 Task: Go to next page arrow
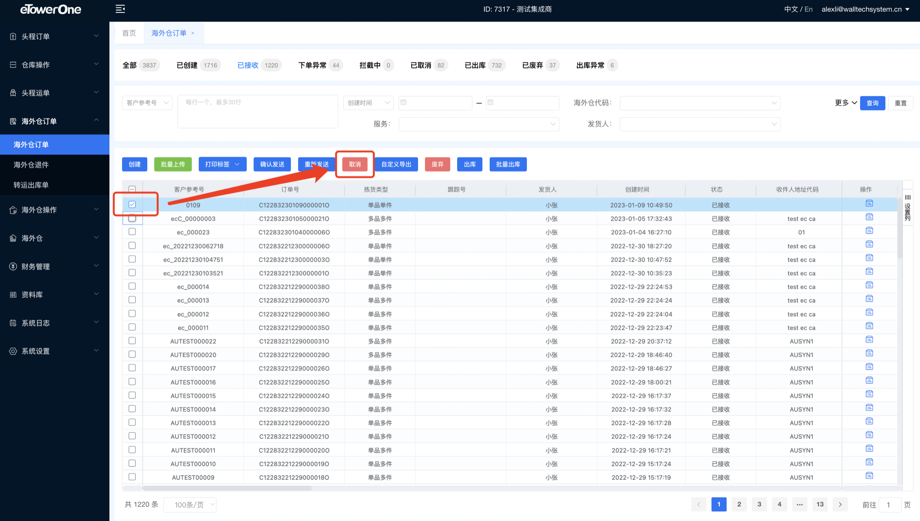click(x=840, y=504)
